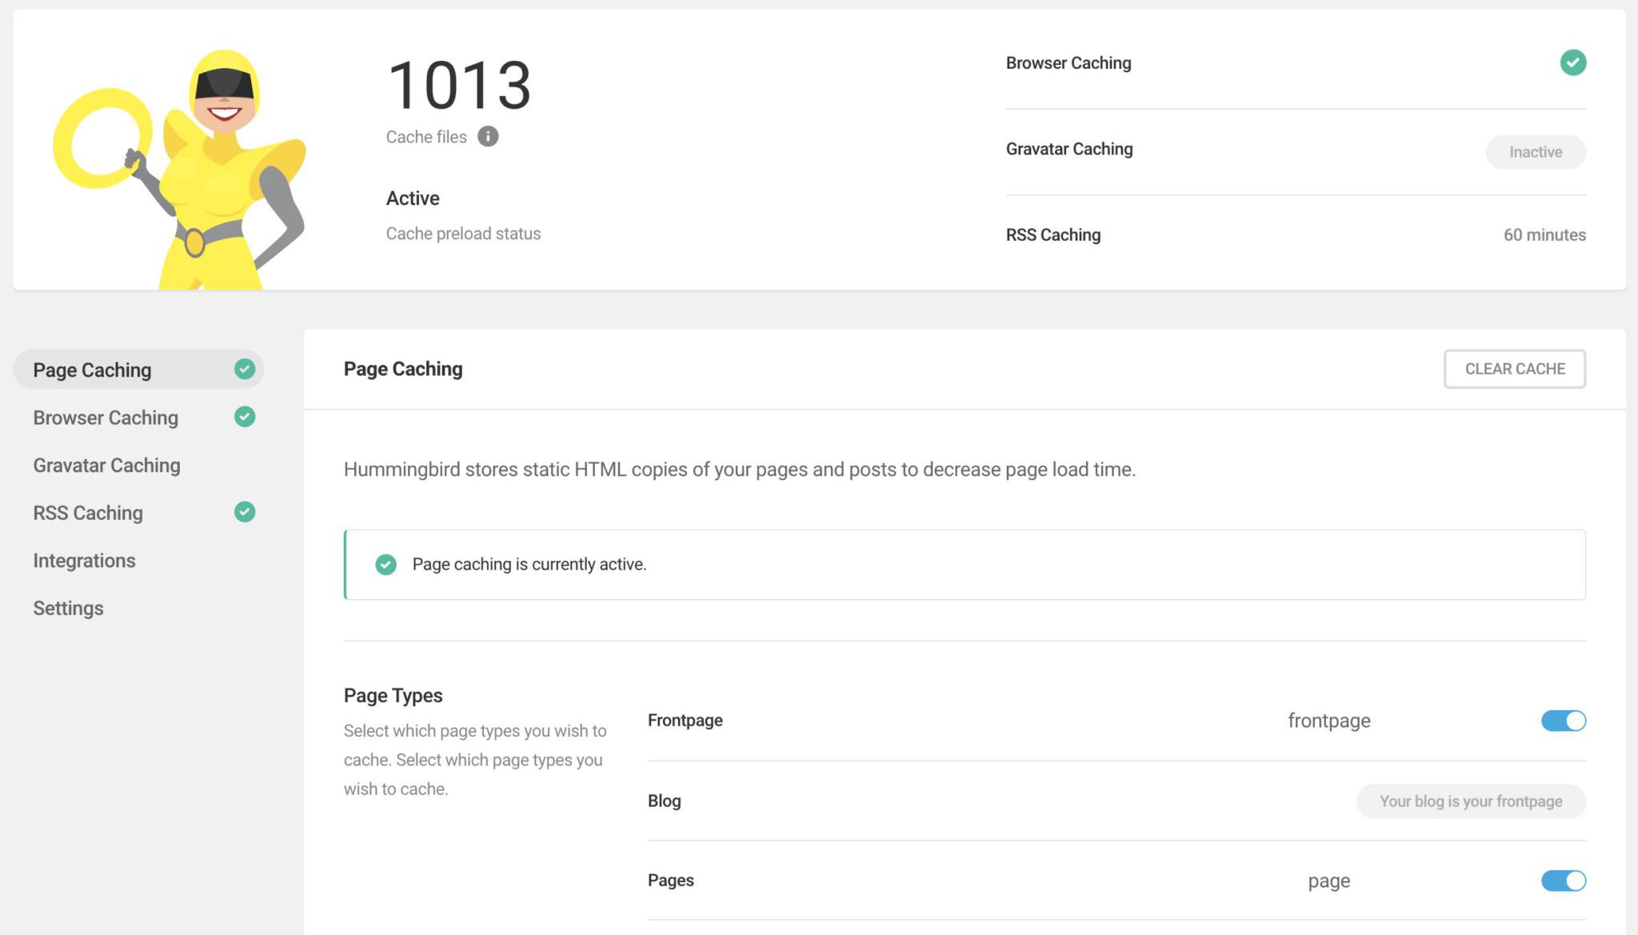Click the Hummingbird superhero mascot image

pos(180,170)
